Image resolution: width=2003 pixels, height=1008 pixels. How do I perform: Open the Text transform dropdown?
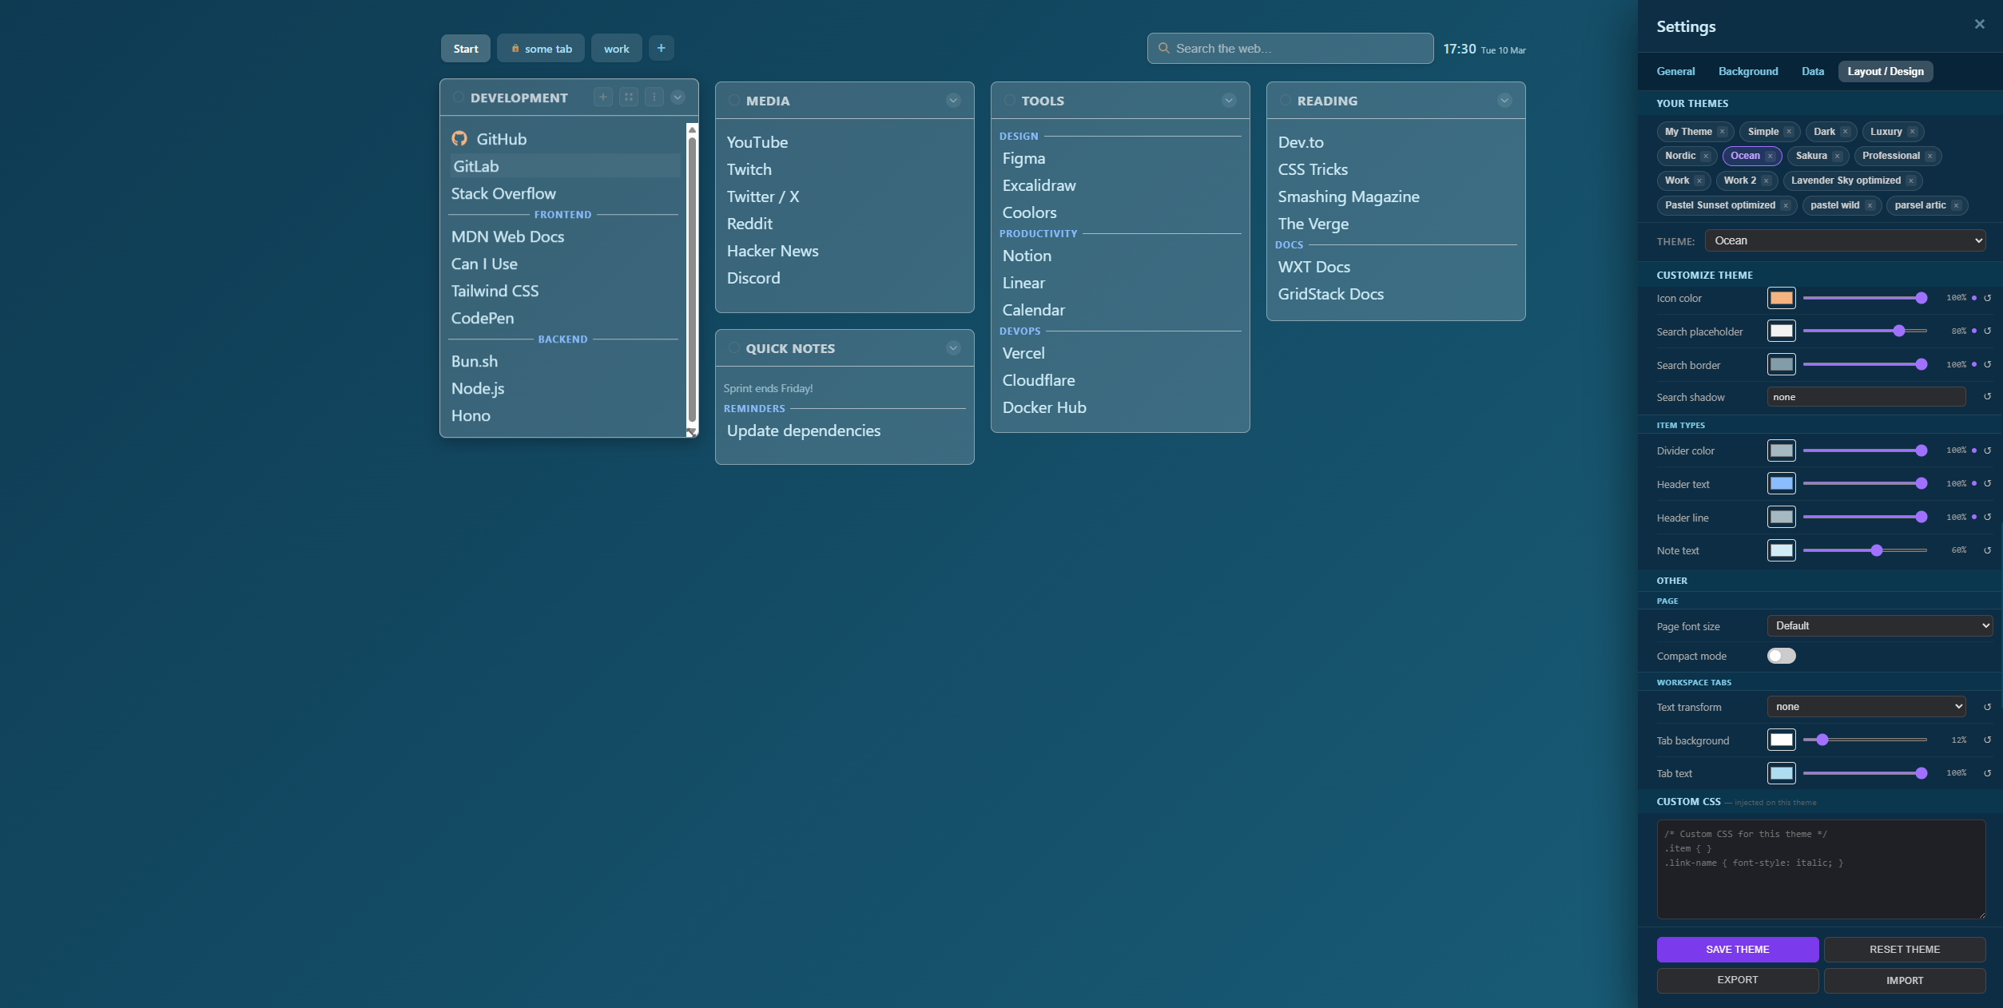(x=1866, y=707)
